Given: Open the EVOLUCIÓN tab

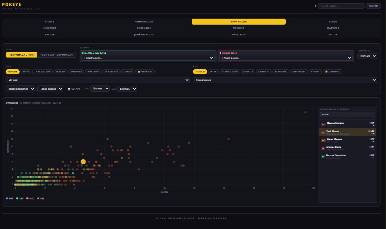Looking at the screenshot, I should tap(144, 28).
